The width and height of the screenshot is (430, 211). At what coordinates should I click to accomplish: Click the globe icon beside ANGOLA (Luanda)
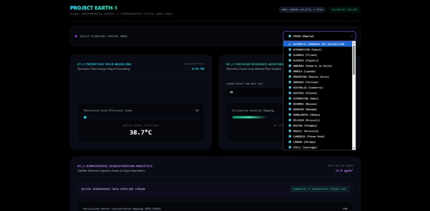pyautogui.click(x=290, y=71)
